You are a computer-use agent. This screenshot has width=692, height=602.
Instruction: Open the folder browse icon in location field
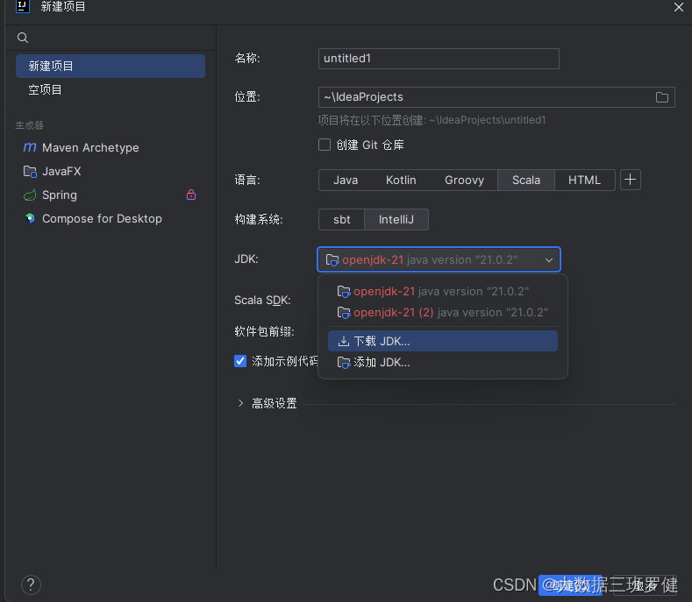pos(662,97)
